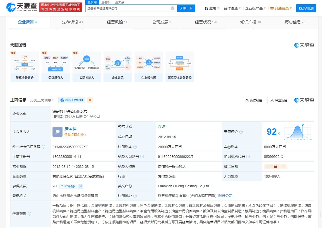322x228 pixels.
Task: Click the help icon next to 纳税人识别号
Action: (142, 157)
